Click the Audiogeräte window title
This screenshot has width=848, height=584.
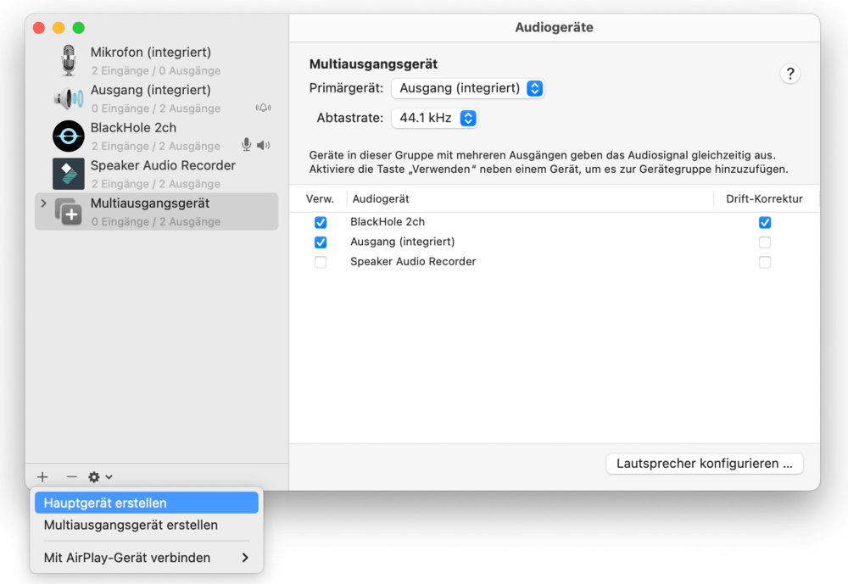(x=554, y=27)
